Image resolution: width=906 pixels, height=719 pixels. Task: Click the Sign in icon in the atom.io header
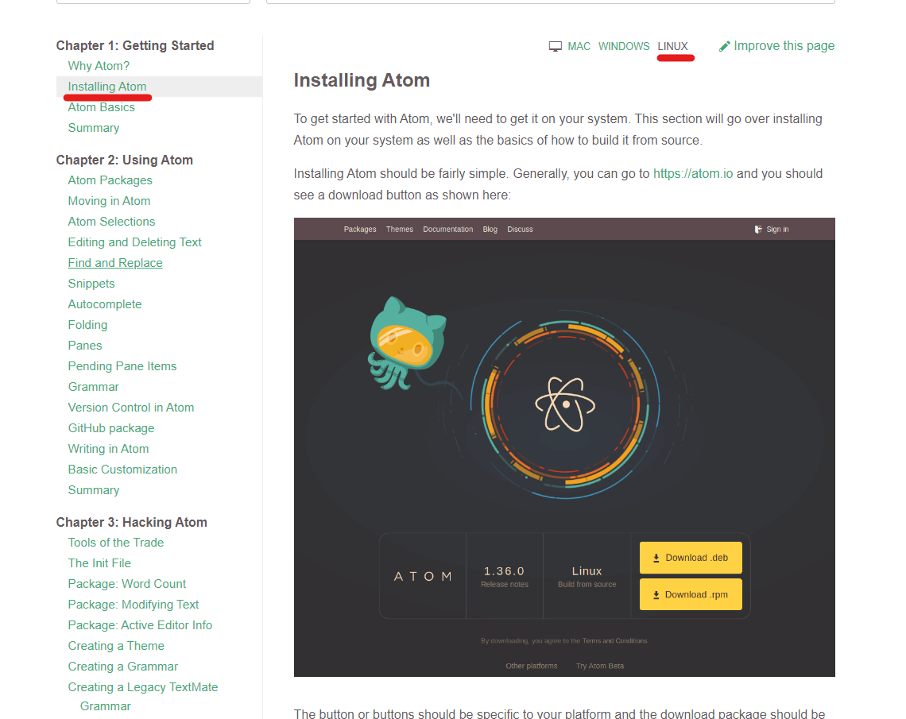(x=758, y=229)
